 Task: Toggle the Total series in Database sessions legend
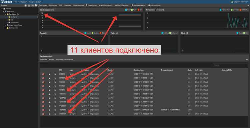(128, 10)
